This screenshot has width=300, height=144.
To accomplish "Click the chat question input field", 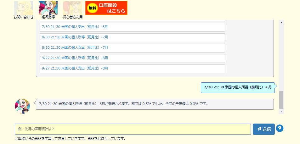I will pyautogui.click(x=133, y=129).
